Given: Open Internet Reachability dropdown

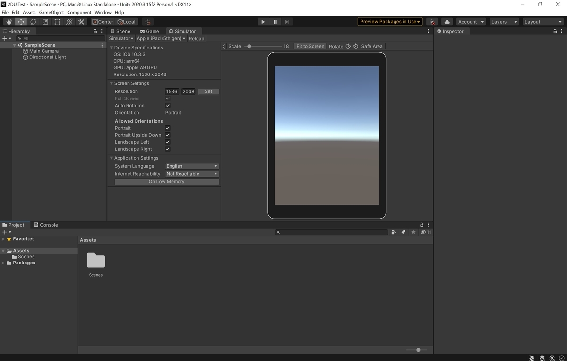Looking at the screenshot, I should tap(192, 174).
